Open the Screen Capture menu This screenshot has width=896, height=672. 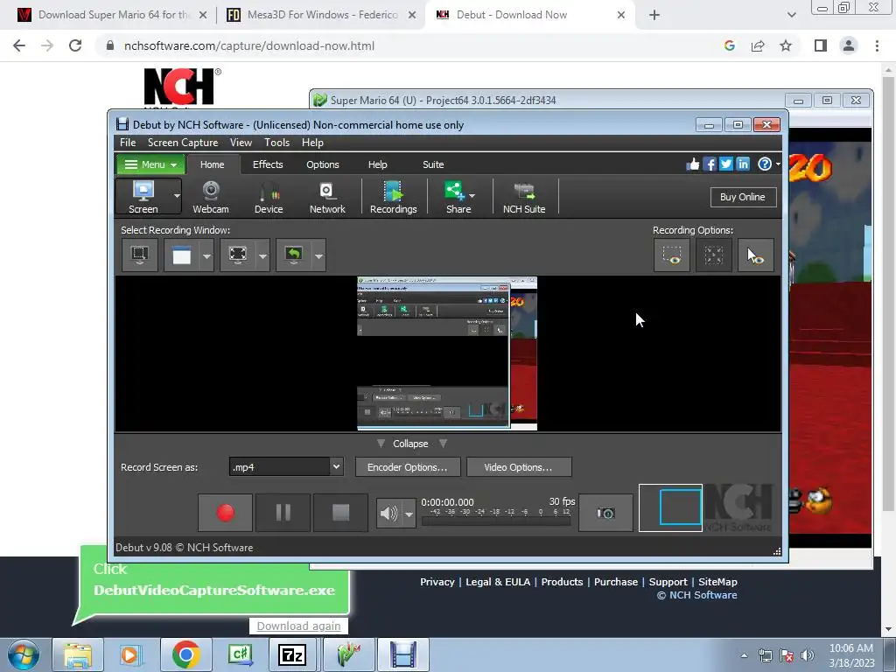tap(183, 143)
